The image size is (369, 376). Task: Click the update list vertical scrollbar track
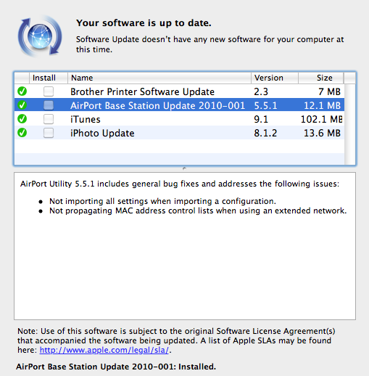point(349,124)
